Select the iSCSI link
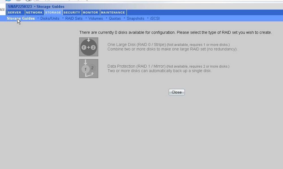283x169 pixels. (155, 18)
